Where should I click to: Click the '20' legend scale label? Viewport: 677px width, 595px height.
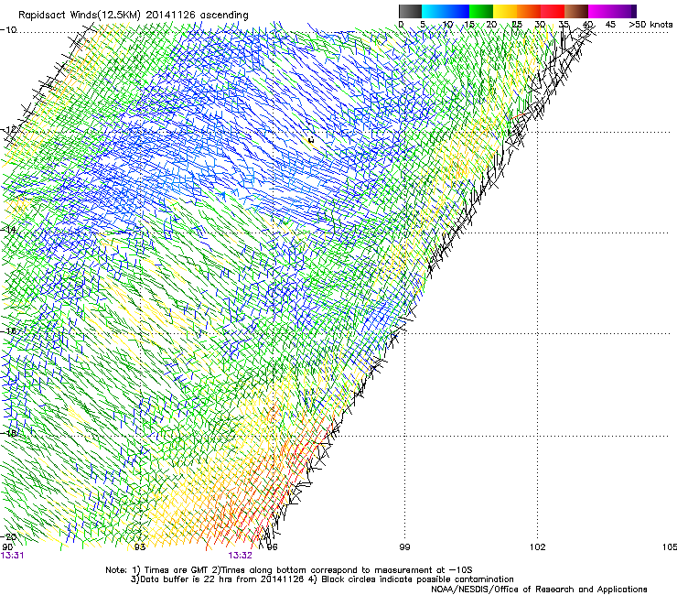[491, 25]
